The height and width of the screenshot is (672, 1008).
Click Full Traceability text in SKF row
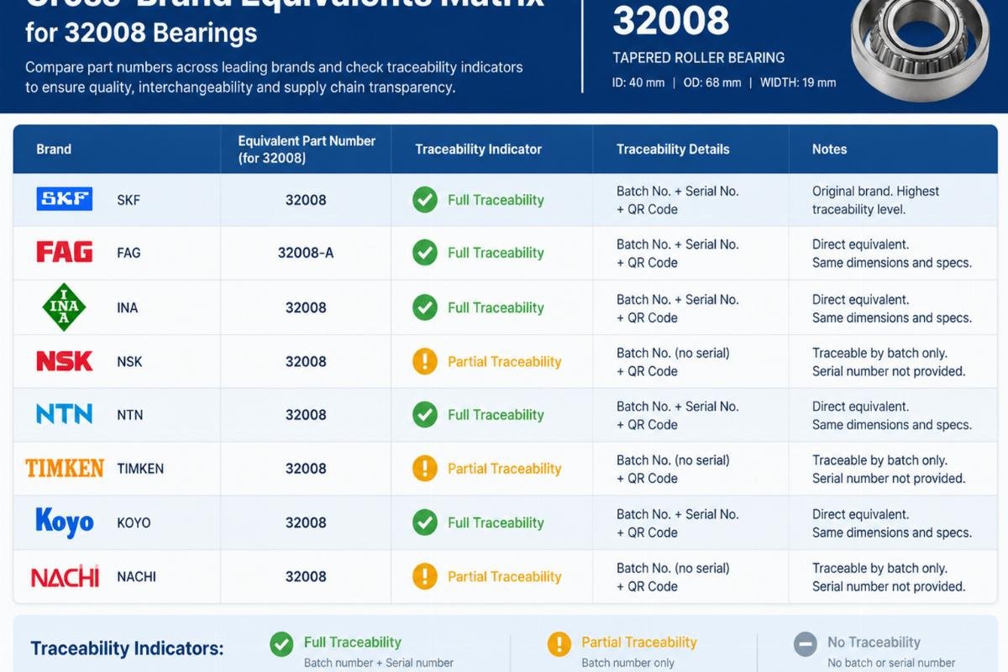(x=496, y=200)
